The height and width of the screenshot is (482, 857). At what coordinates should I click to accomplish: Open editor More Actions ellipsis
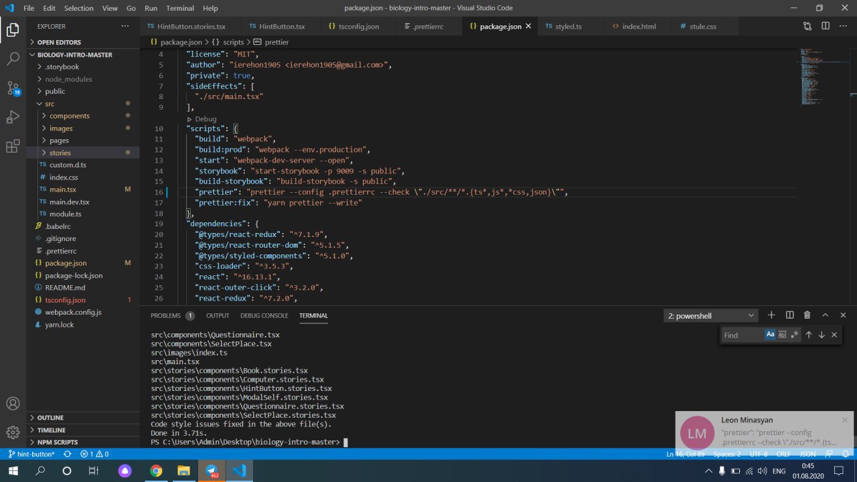click(x=843, y=26)
